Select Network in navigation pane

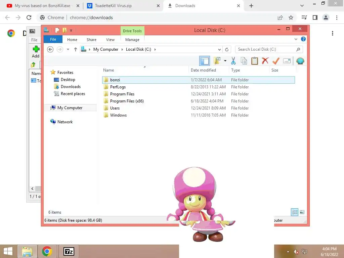pyautogui.click(x=65, y=122)
